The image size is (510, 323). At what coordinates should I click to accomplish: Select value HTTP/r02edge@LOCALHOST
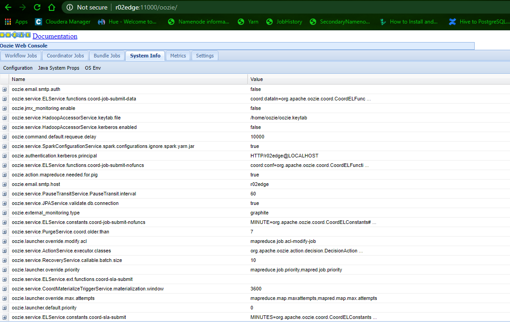tap(284, 156)
